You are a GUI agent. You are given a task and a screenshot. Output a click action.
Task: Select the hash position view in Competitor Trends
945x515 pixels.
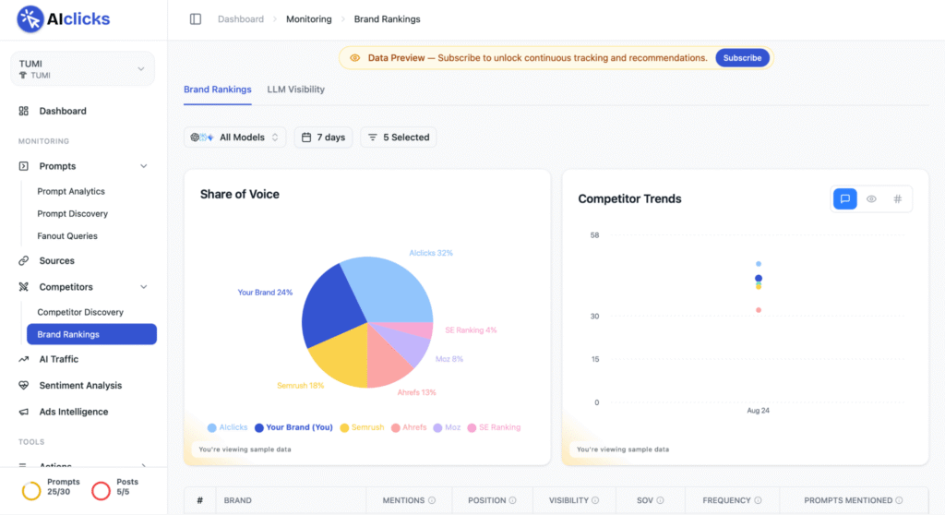click(897, 199)
